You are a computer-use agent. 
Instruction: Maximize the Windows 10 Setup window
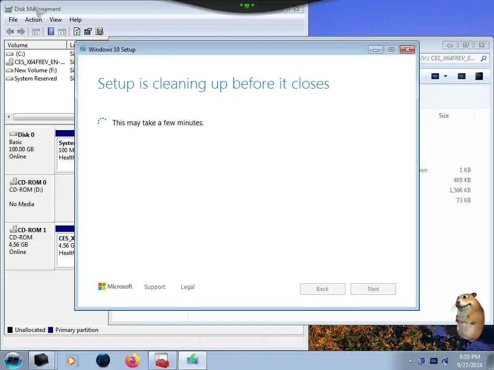click(392, 50)
